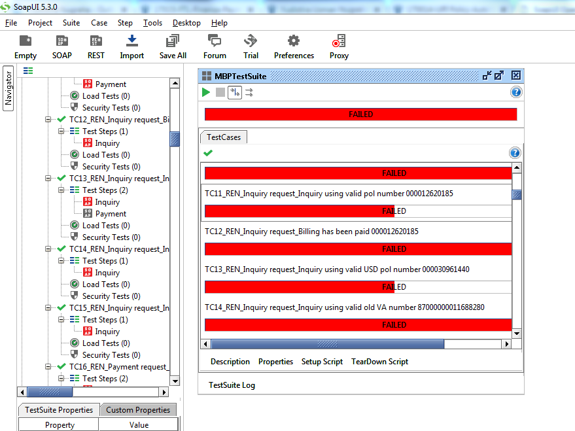Collapse Test Steps (2) under TC13

click(61, 190)
